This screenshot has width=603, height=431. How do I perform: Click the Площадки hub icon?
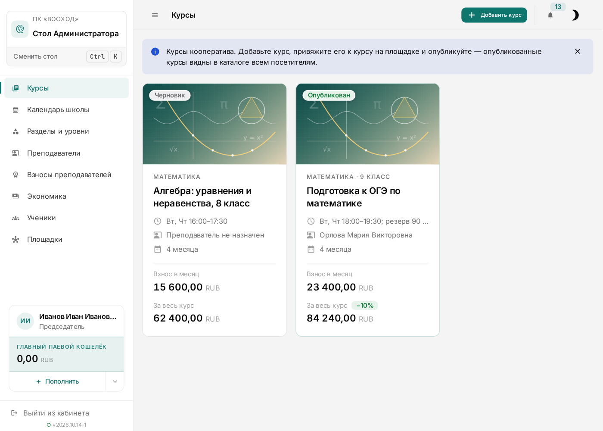(16, 240)
